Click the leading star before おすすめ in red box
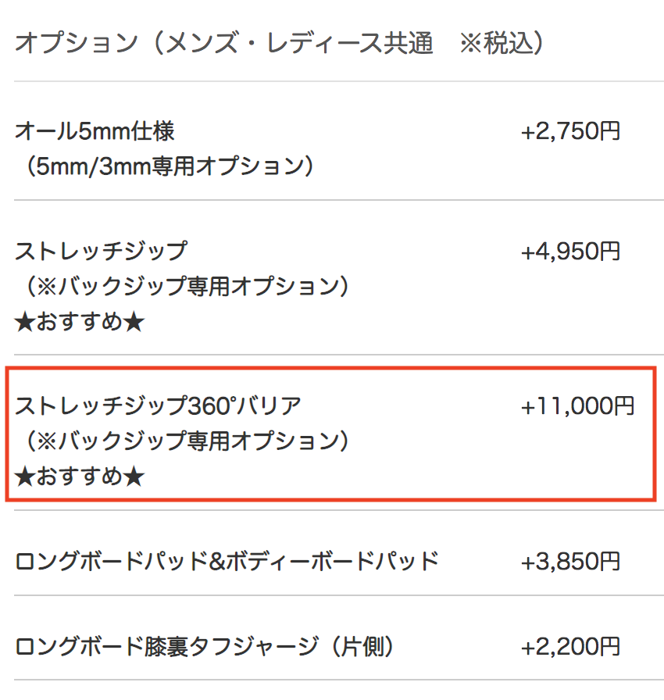 pyautogui.click(x=25, y=477)
